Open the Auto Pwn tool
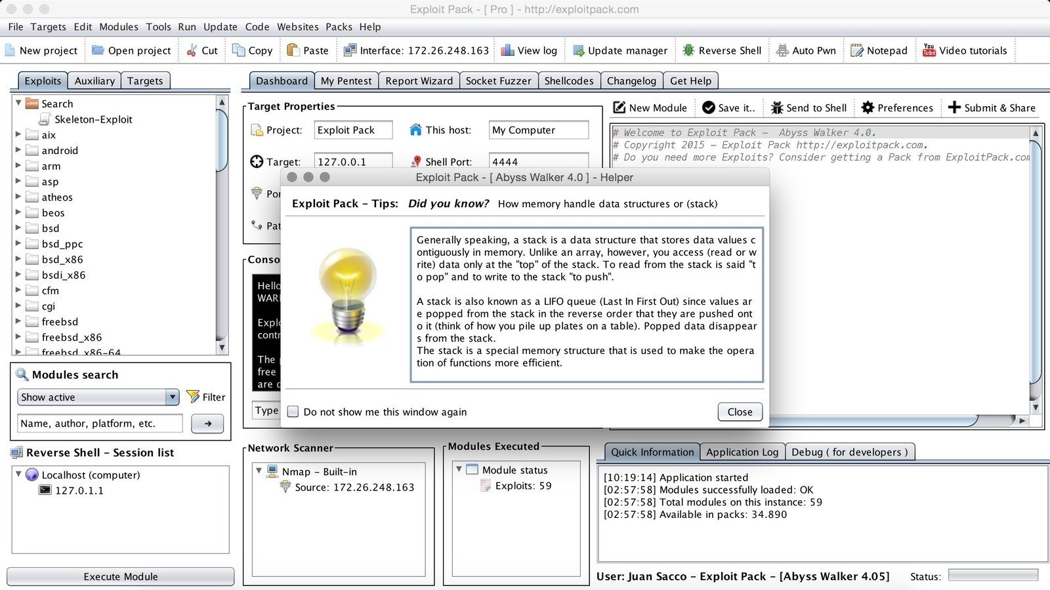The image size is (1050, 590). (782, 50)
